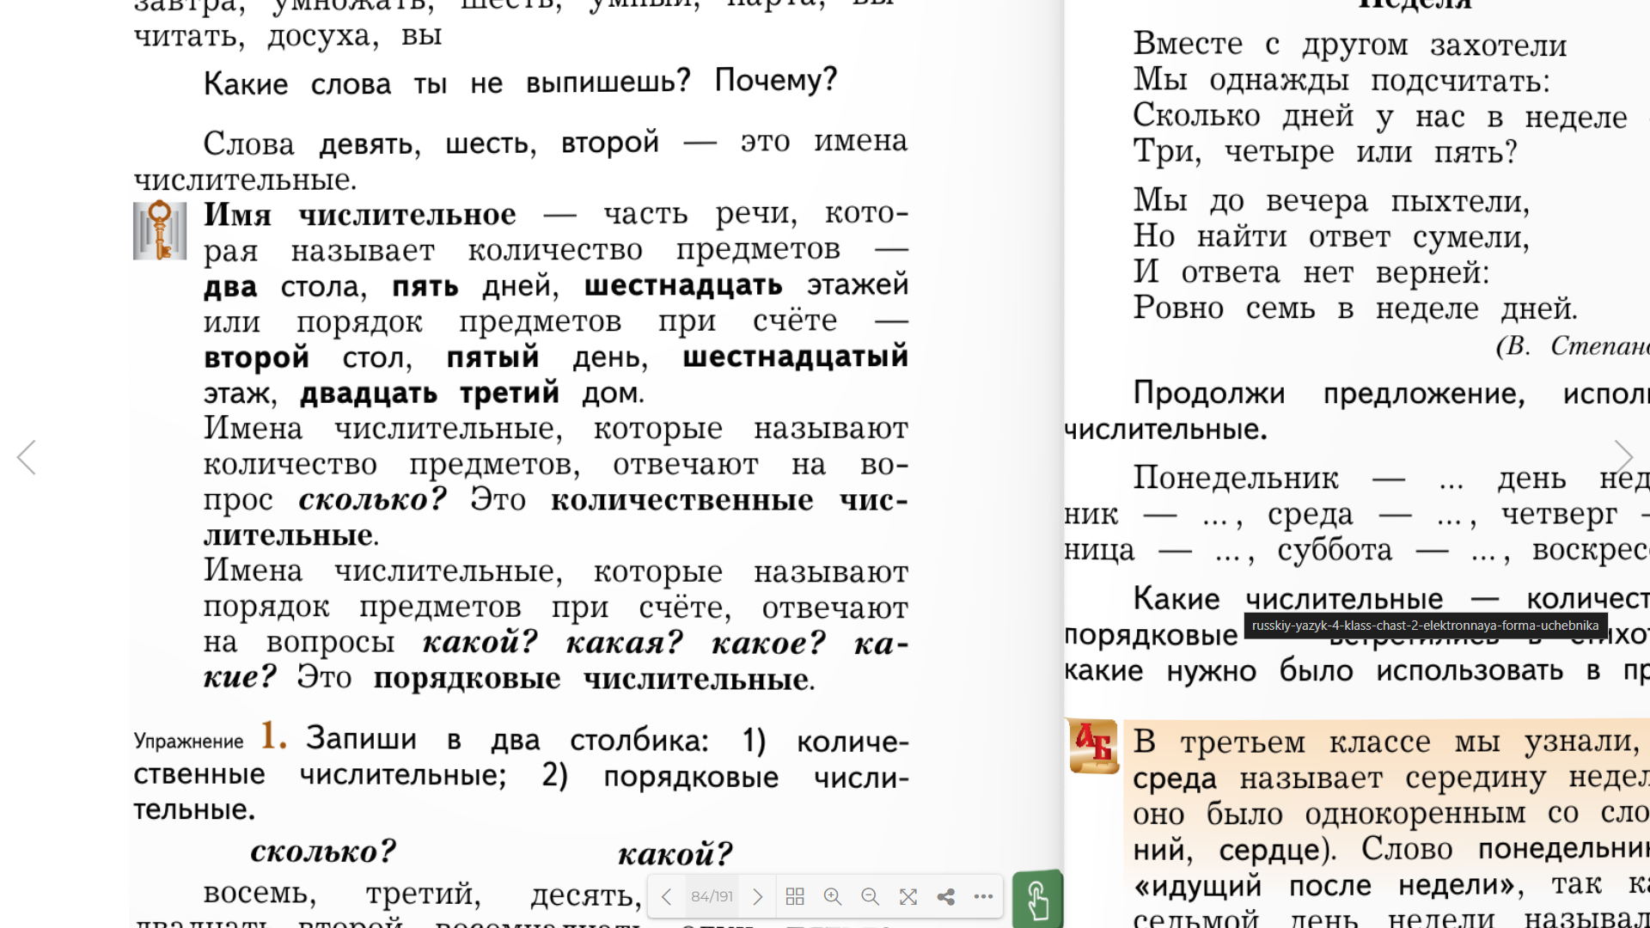Image resolution: width=1650 pixels, height=928 pixels.
Task: Click the poem line 'Три, четыре или пять?'
Action: pos(1325,152)
